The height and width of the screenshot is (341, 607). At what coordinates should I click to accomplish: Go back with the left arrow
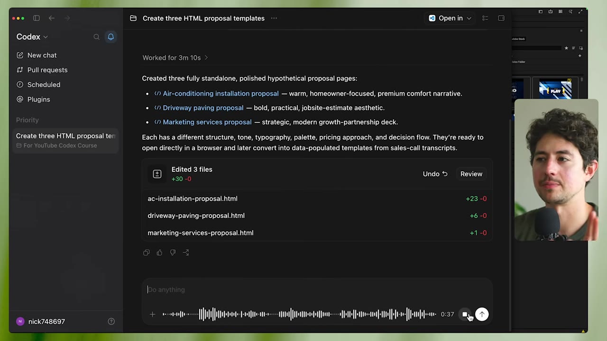(52, 18)
